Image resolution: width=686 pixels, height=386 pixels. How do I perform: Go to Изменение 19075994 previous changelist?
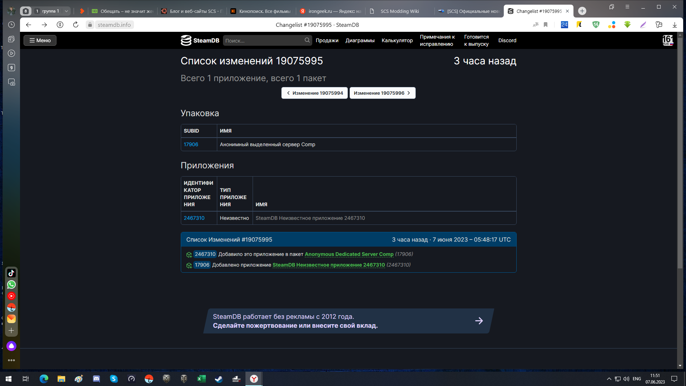314,93
